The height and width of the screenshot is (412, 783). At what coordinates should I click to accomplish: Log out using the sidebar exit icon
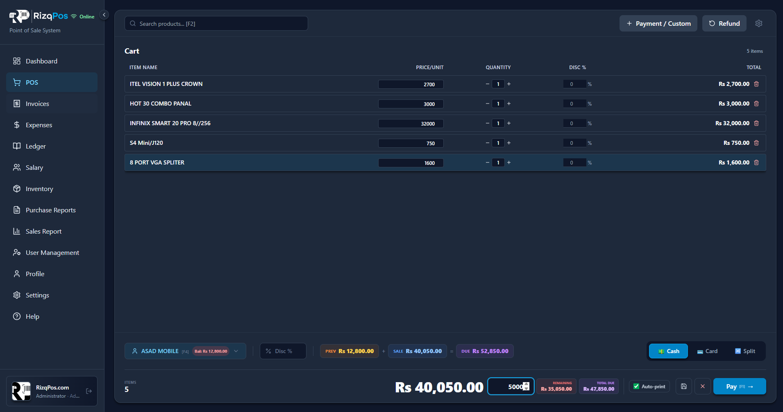89,391
